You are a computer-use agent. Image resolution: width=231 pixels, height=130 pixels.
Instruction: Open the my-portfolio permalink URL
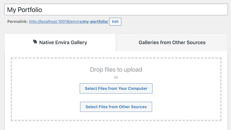tap(69, 22)
